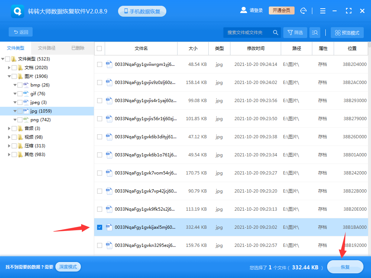Switch to 预览模式 preview mode
Viewport: 371px width, 278px height.
click(347, 33)
